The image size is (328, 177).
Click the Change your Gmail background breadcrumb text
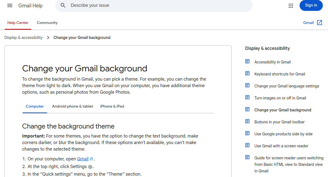click(x=82, y=38)
